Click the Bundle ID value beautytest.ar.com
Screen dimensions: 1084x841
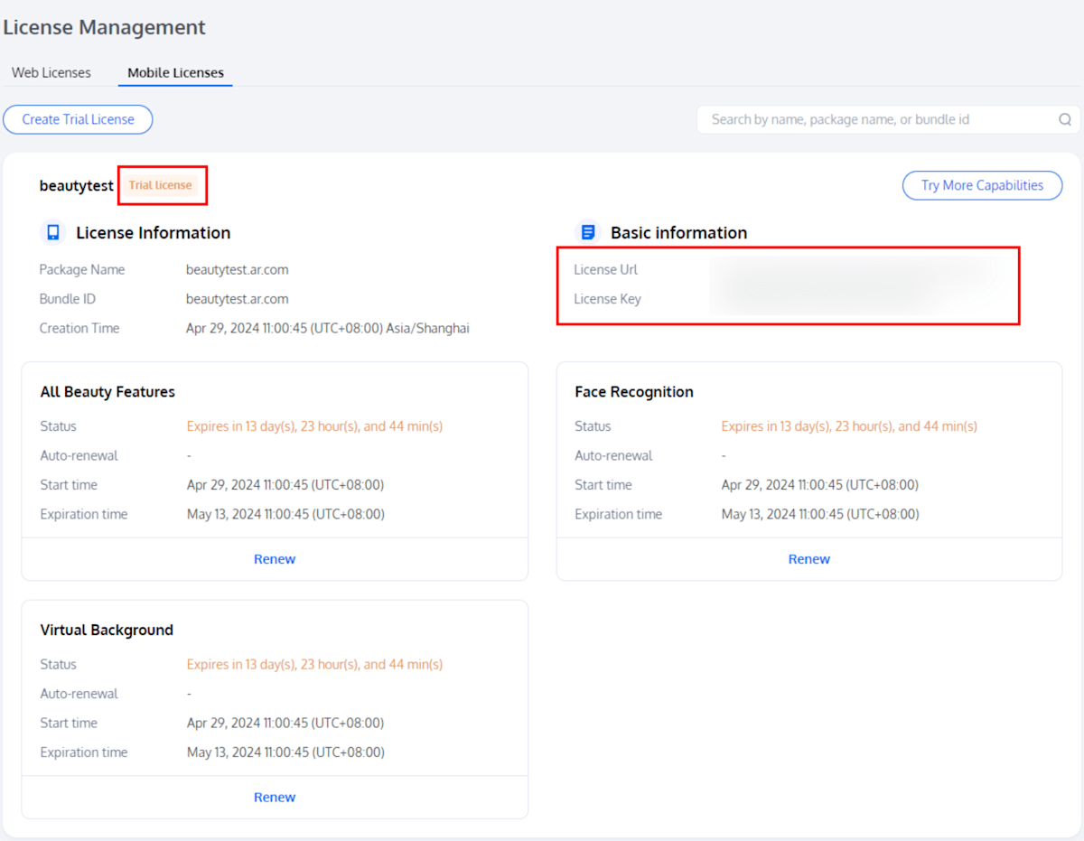click(238, 299)
